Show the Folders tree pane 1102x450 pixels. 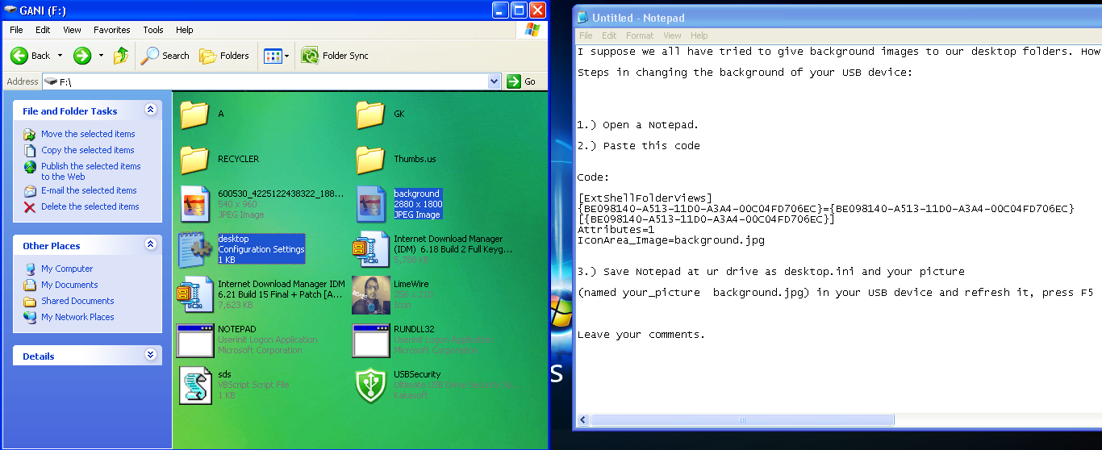(x=224, y=56)
